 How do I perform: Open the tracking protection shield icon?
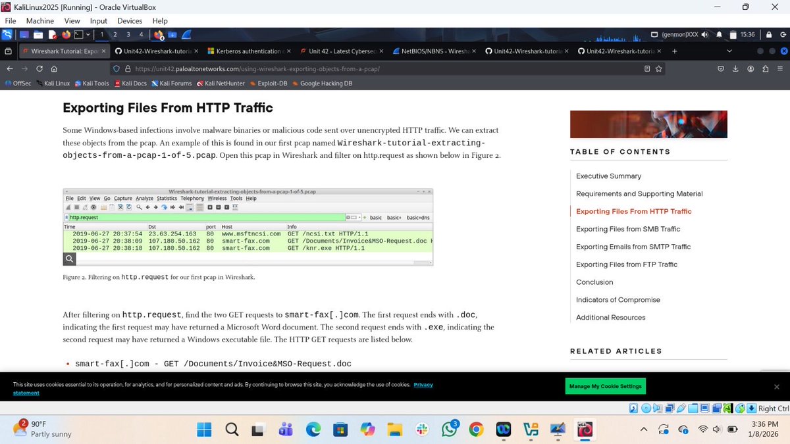coord(117,68)
